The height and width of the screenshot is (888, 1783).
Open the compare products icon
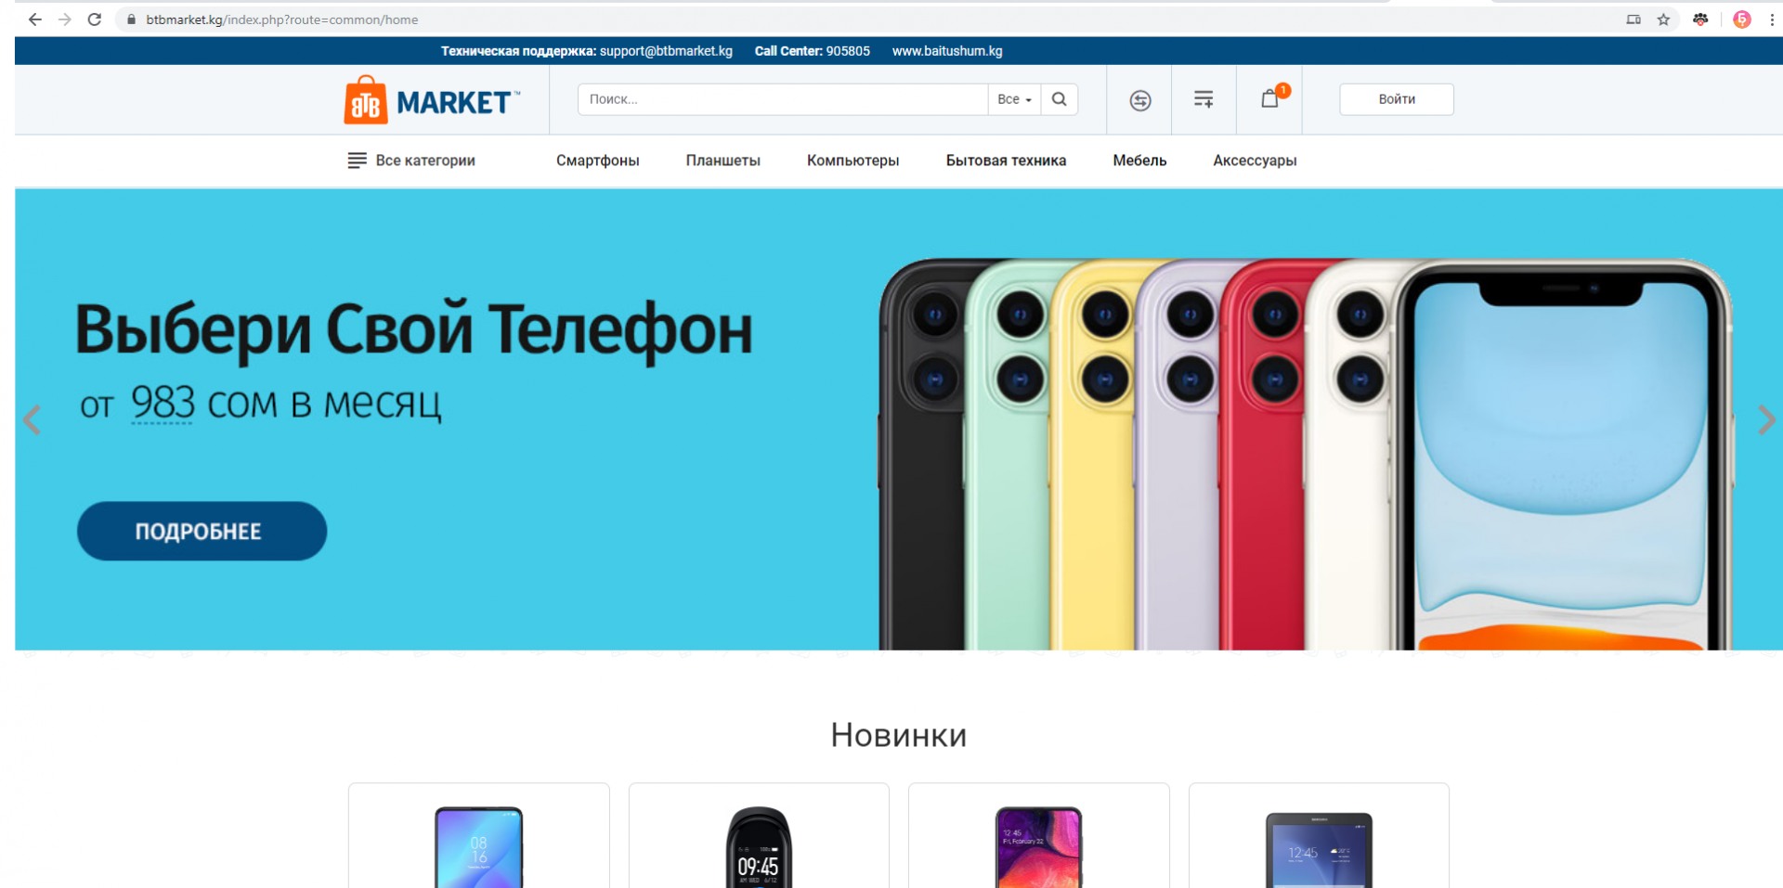pos(1140,100)
